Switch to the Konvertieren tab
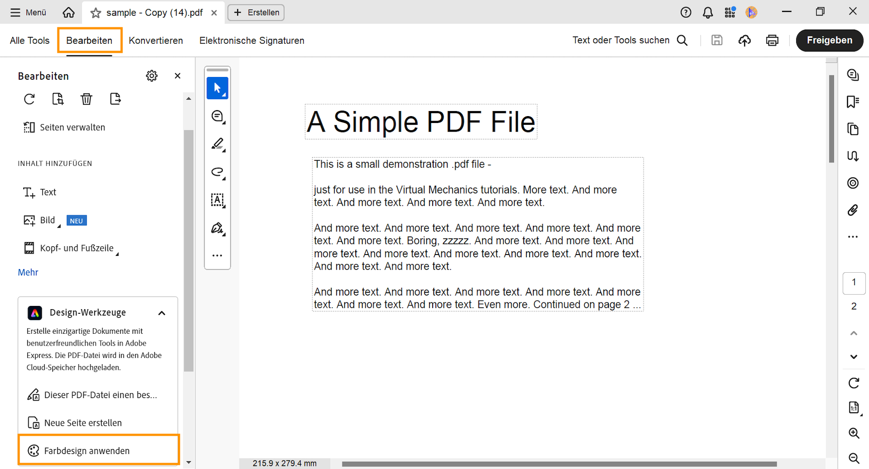The height and width of the screenshot is (469, 869). pyautogui.click(x=156, y=40)
